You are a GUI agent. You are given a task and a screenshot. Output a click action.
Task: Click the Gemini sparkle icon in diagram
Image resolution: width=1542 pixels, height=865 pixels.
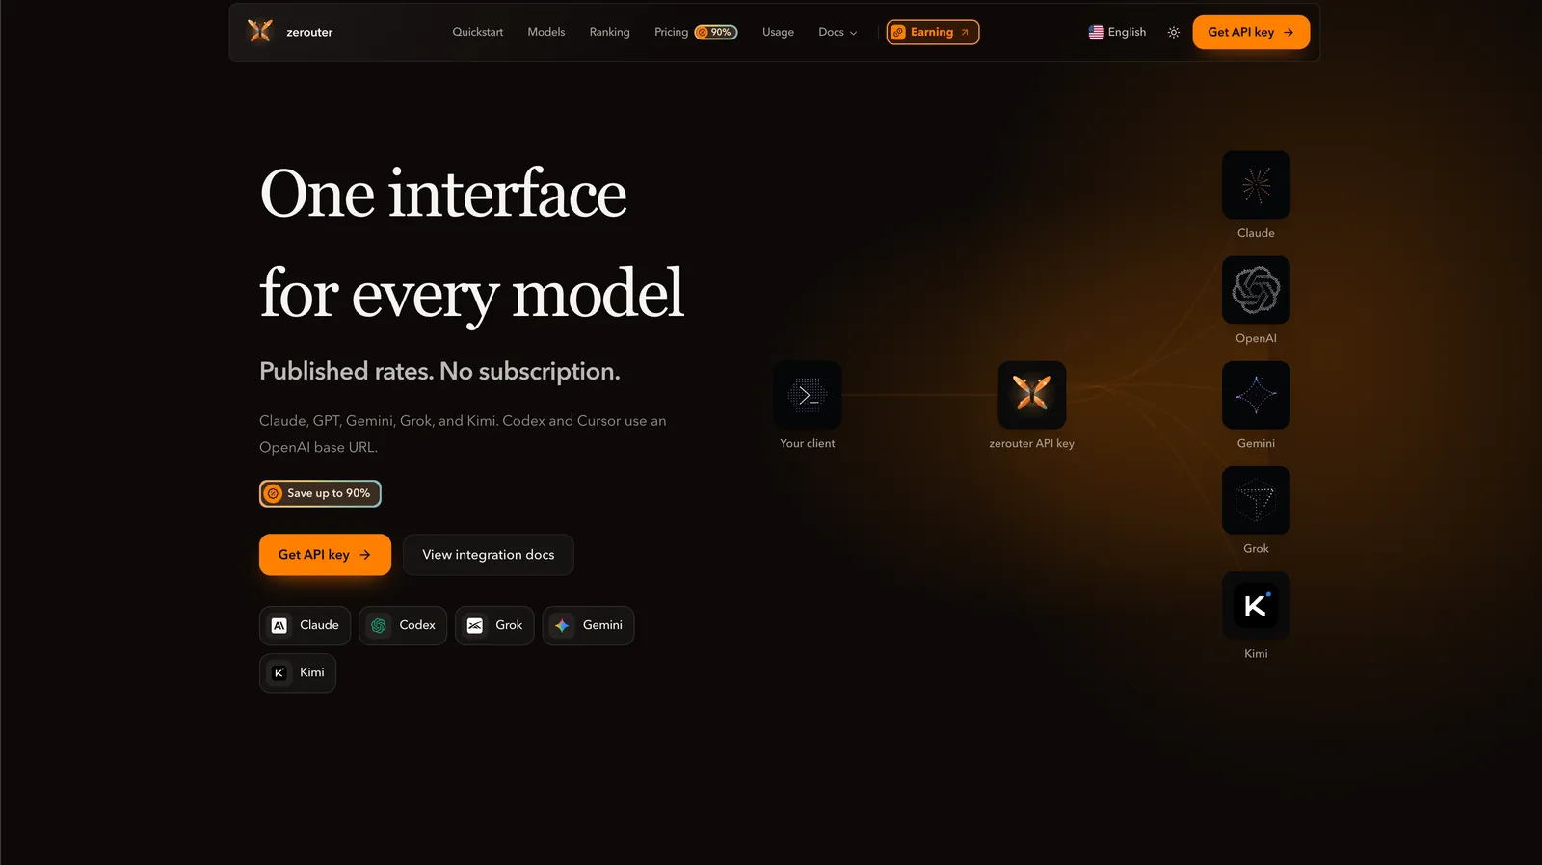(1256, 395)
